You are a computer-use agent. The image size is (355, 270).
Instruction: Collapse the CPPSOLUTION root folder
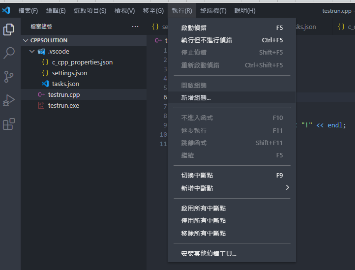(25, 40)
